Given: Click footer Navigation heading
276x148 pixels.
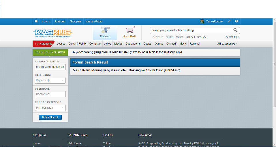Looking at the screenshot, I should pos(40,135).
